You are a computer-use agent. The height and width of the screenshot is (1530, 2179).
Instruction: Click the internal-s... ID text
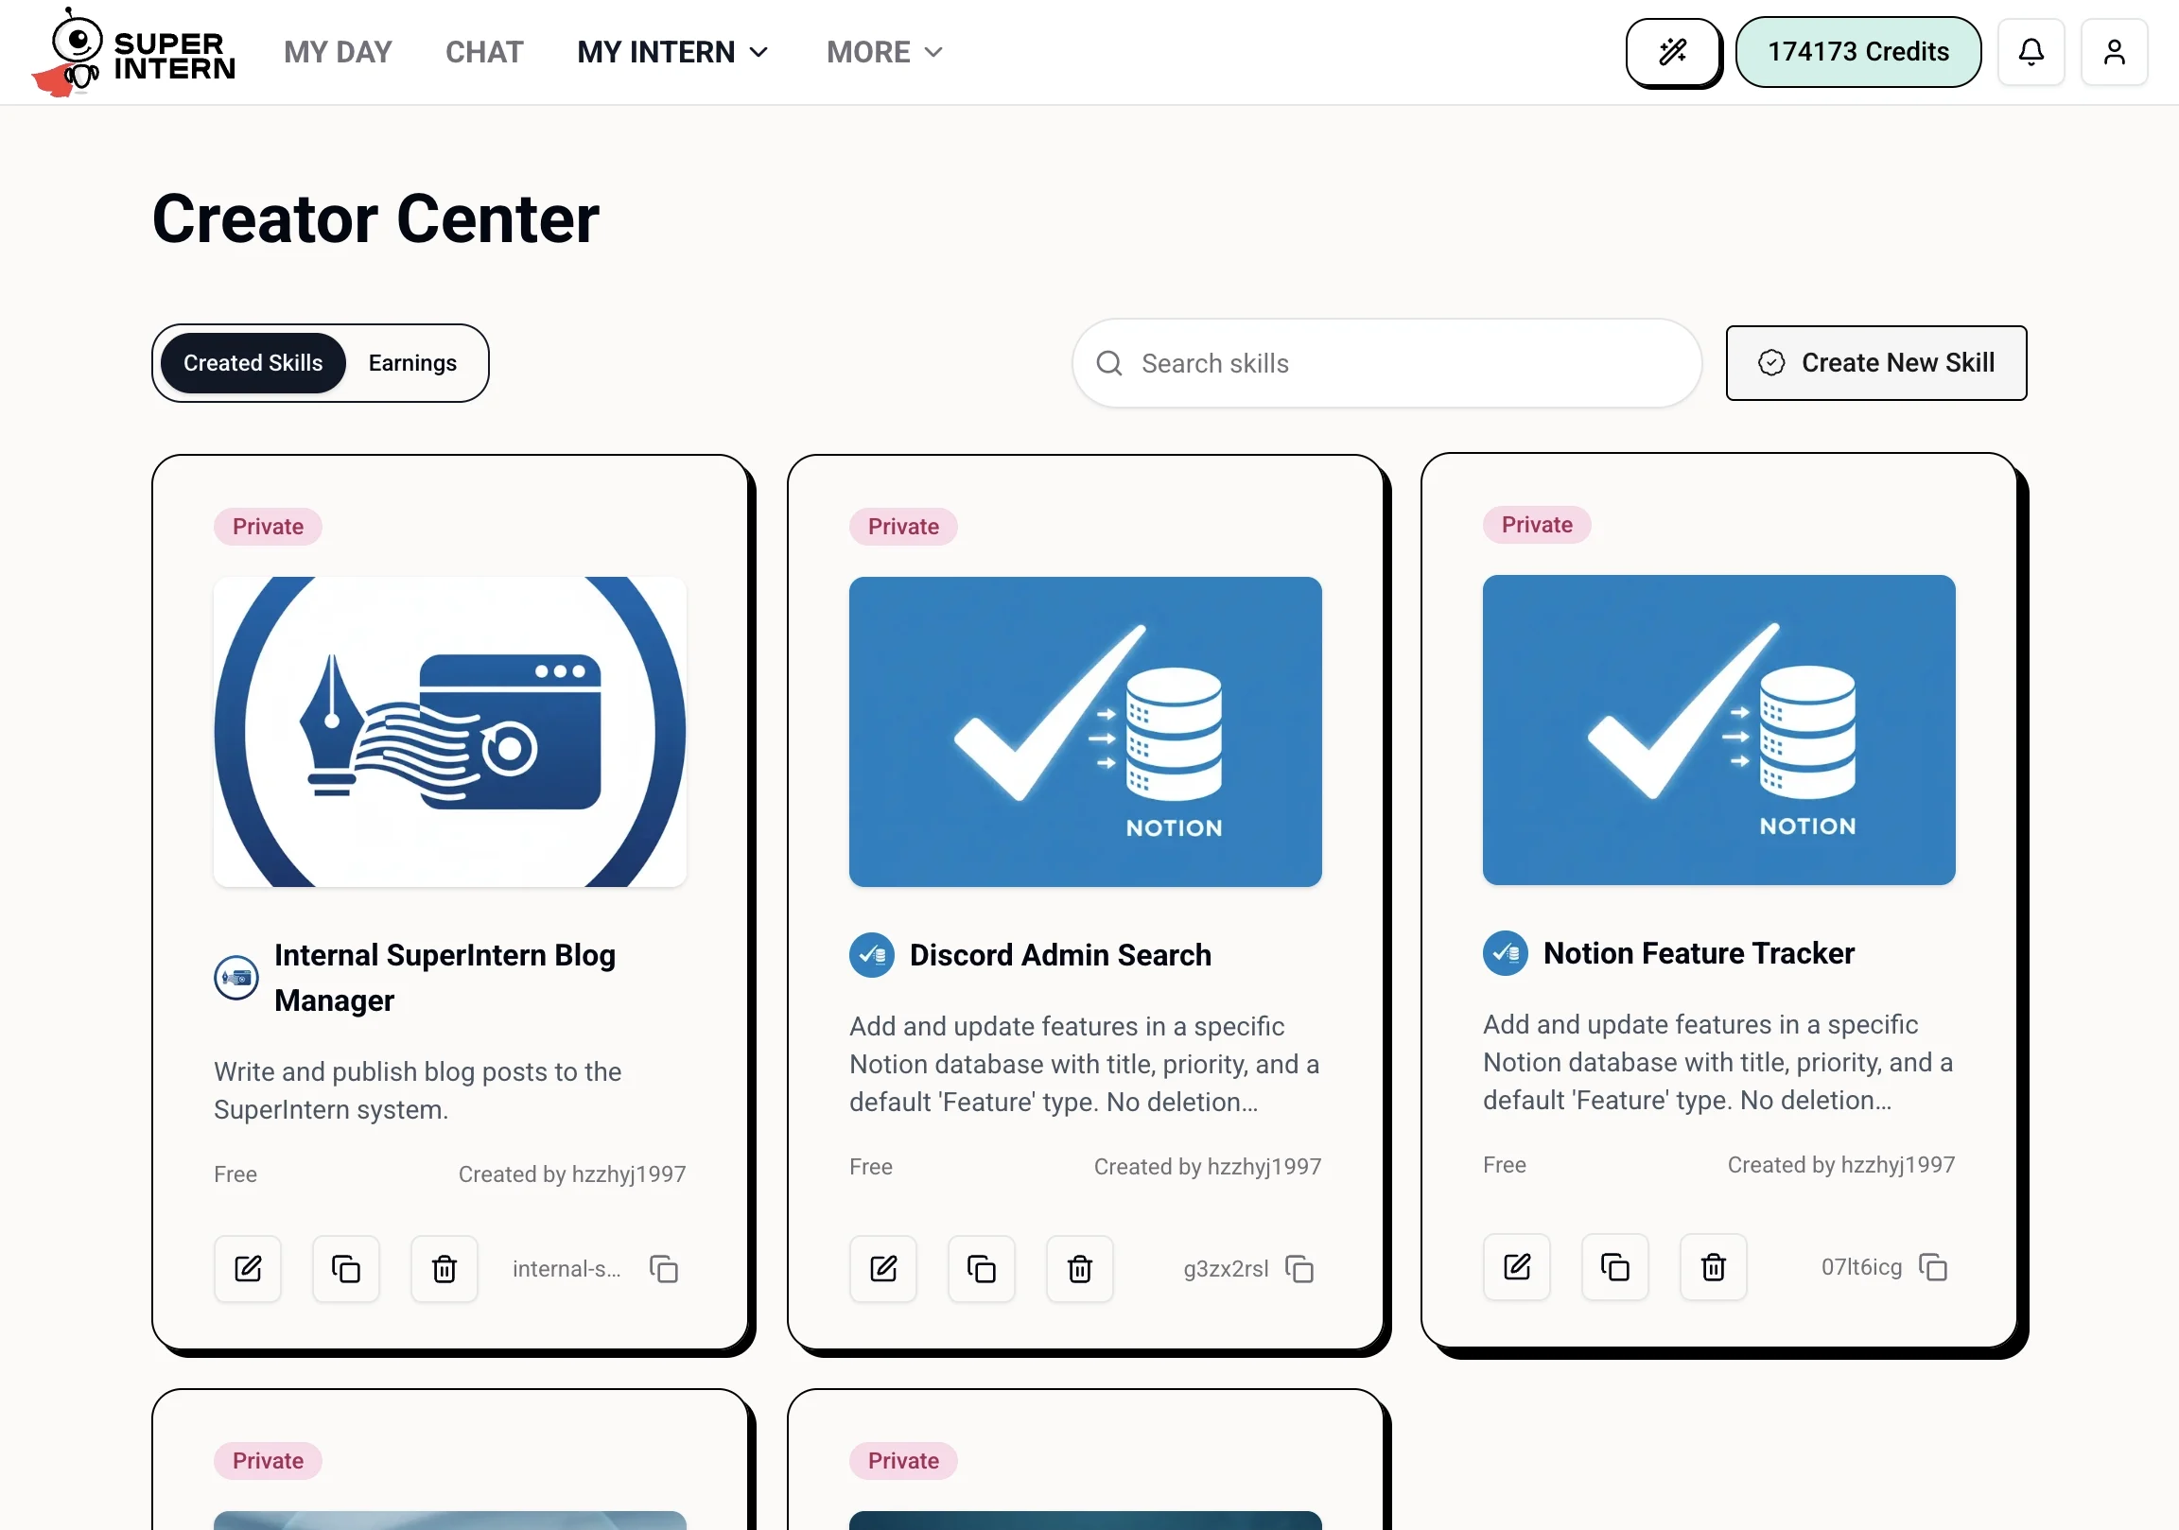[x=567, y=1269]
